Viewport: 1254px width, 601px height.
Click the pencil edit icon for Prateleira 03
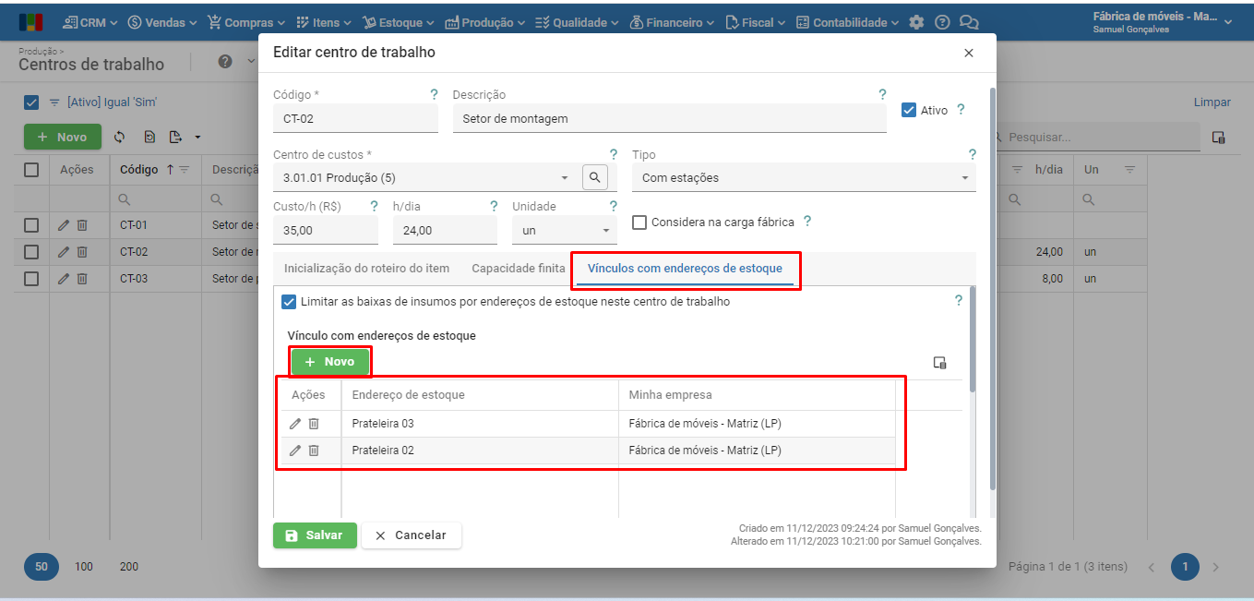click(x=295, y=424)
